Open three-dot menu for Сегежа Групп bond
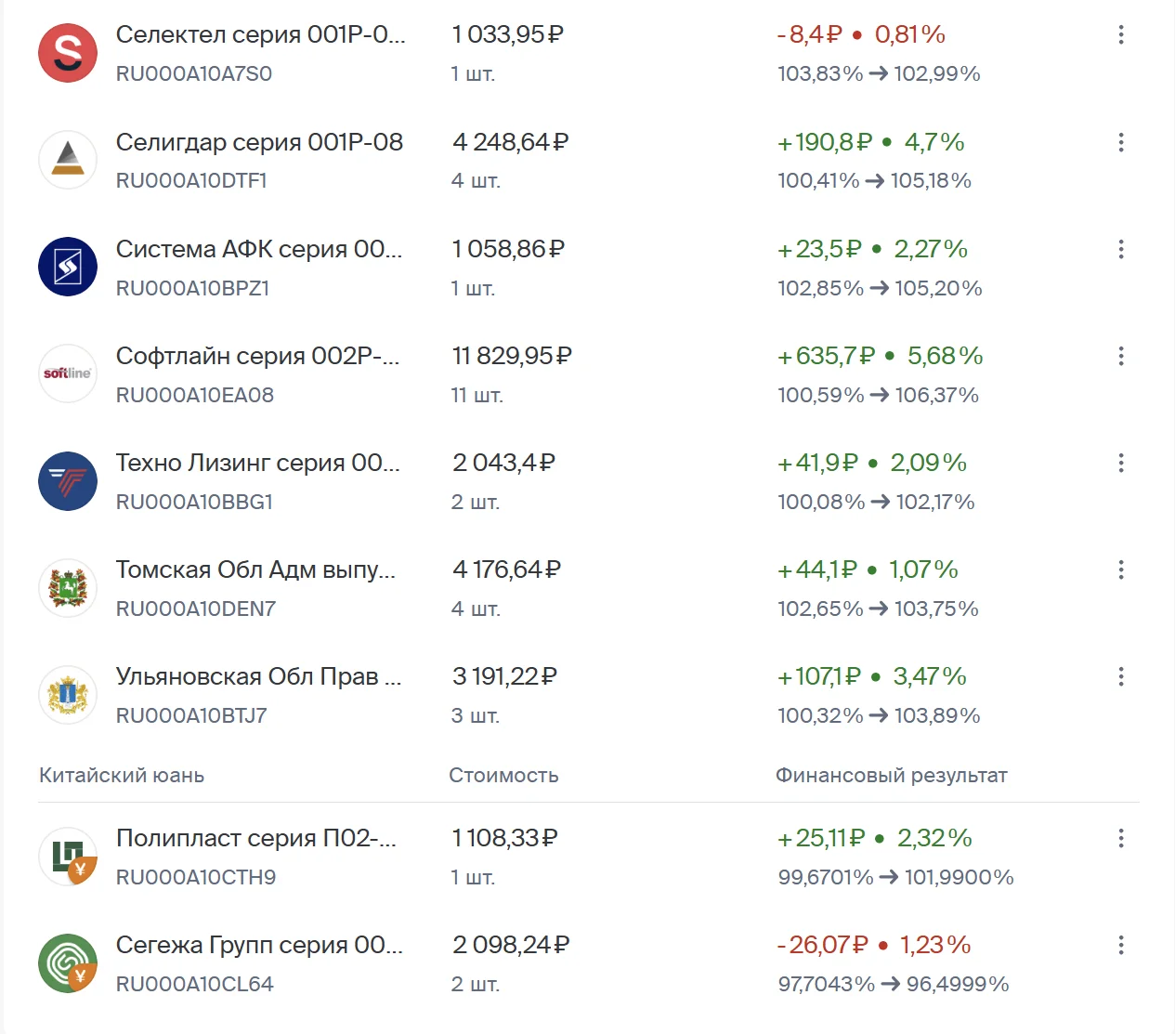The height and width of the screenshot is (1034, 1175). pyautogui.click(x=1121, y=945)
